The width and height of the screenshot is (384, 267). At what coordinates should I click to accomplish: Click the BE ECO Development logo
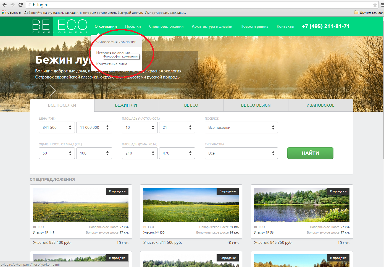tap(60, 26)
